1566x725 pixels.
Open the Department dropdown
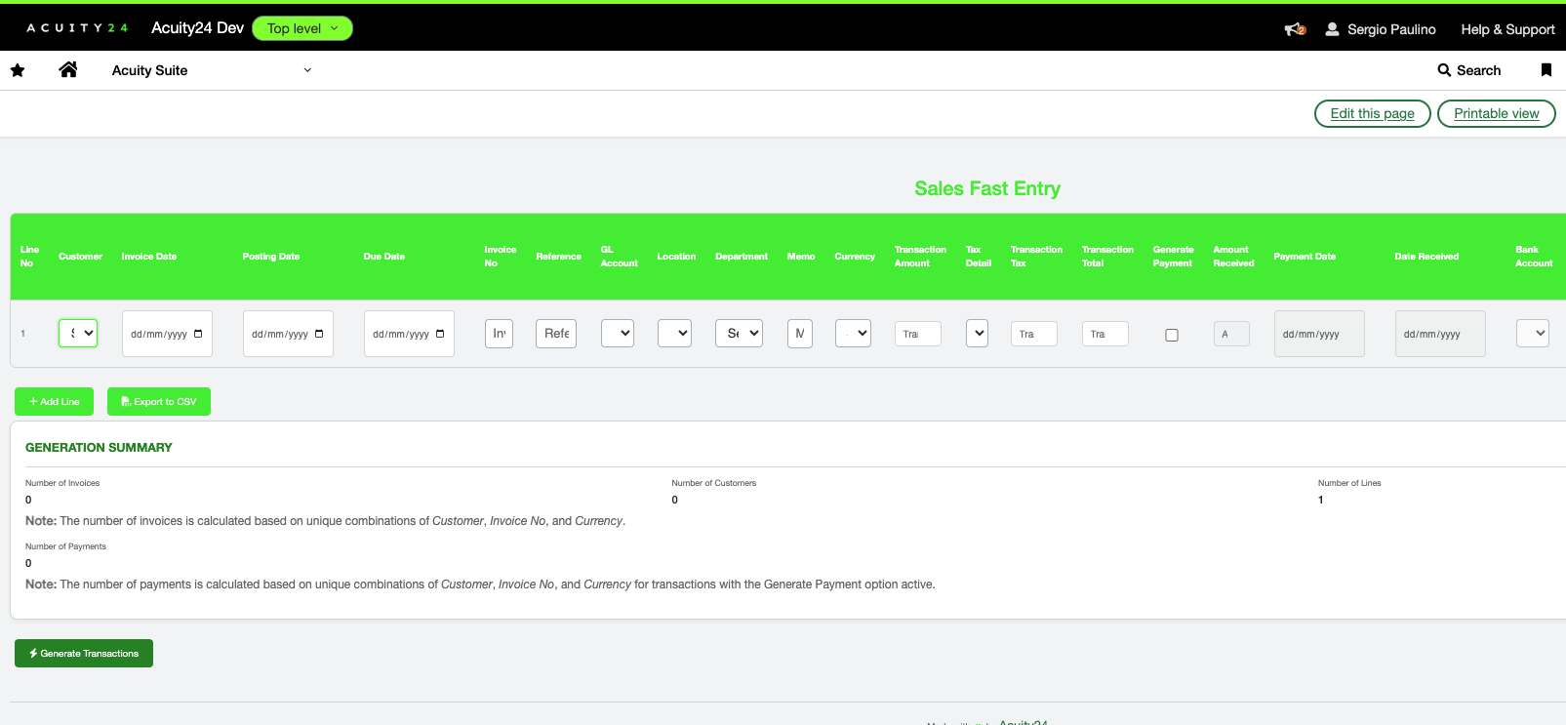point(739,333)
